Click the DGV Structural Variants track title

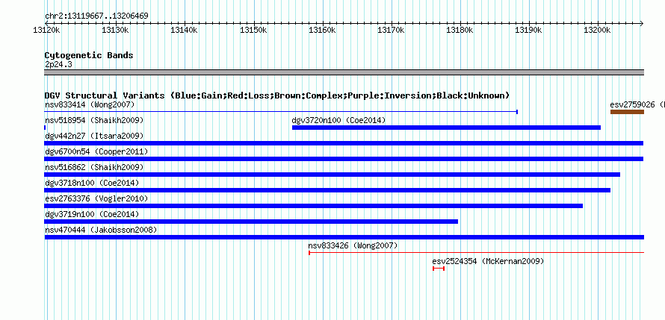click(x=277, y=95)
